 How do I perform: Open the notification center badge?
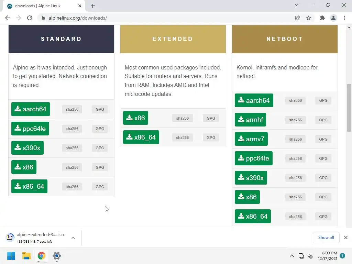click(x=342, y=256)
